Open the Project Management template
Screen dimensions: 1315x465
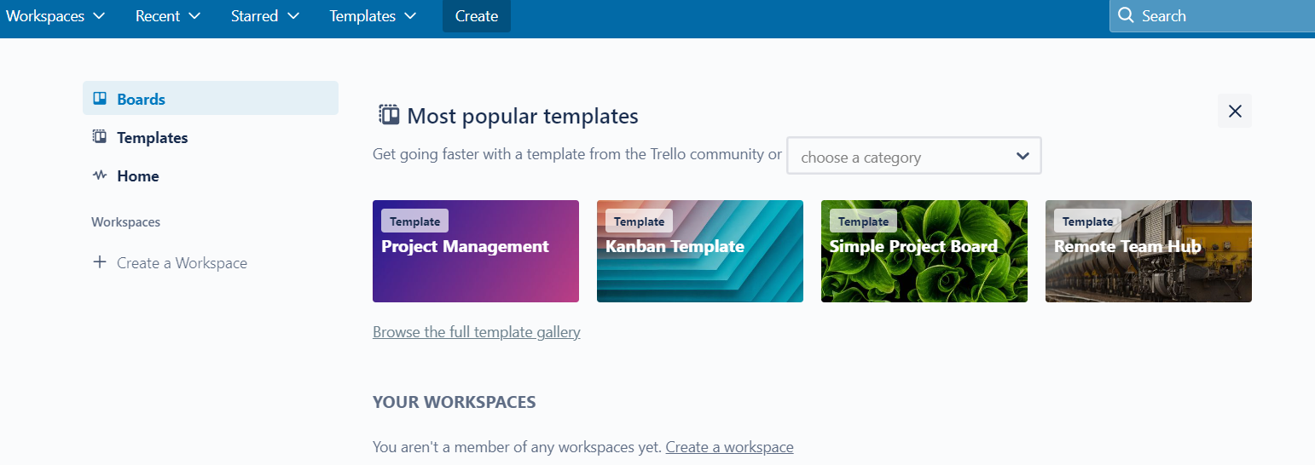[476, 251]
